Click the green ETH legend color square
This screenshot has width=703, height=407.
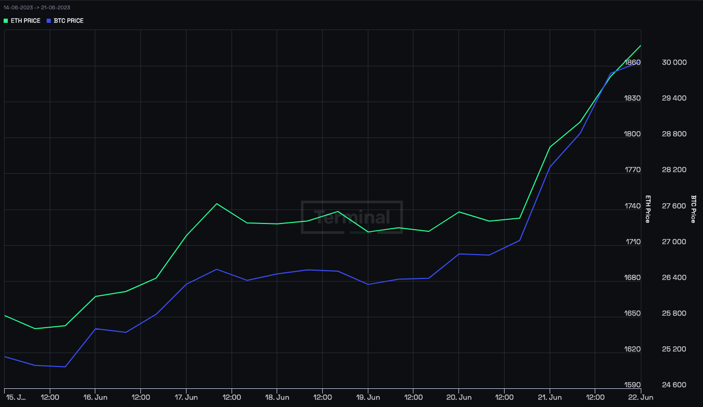tap(6, 21)
